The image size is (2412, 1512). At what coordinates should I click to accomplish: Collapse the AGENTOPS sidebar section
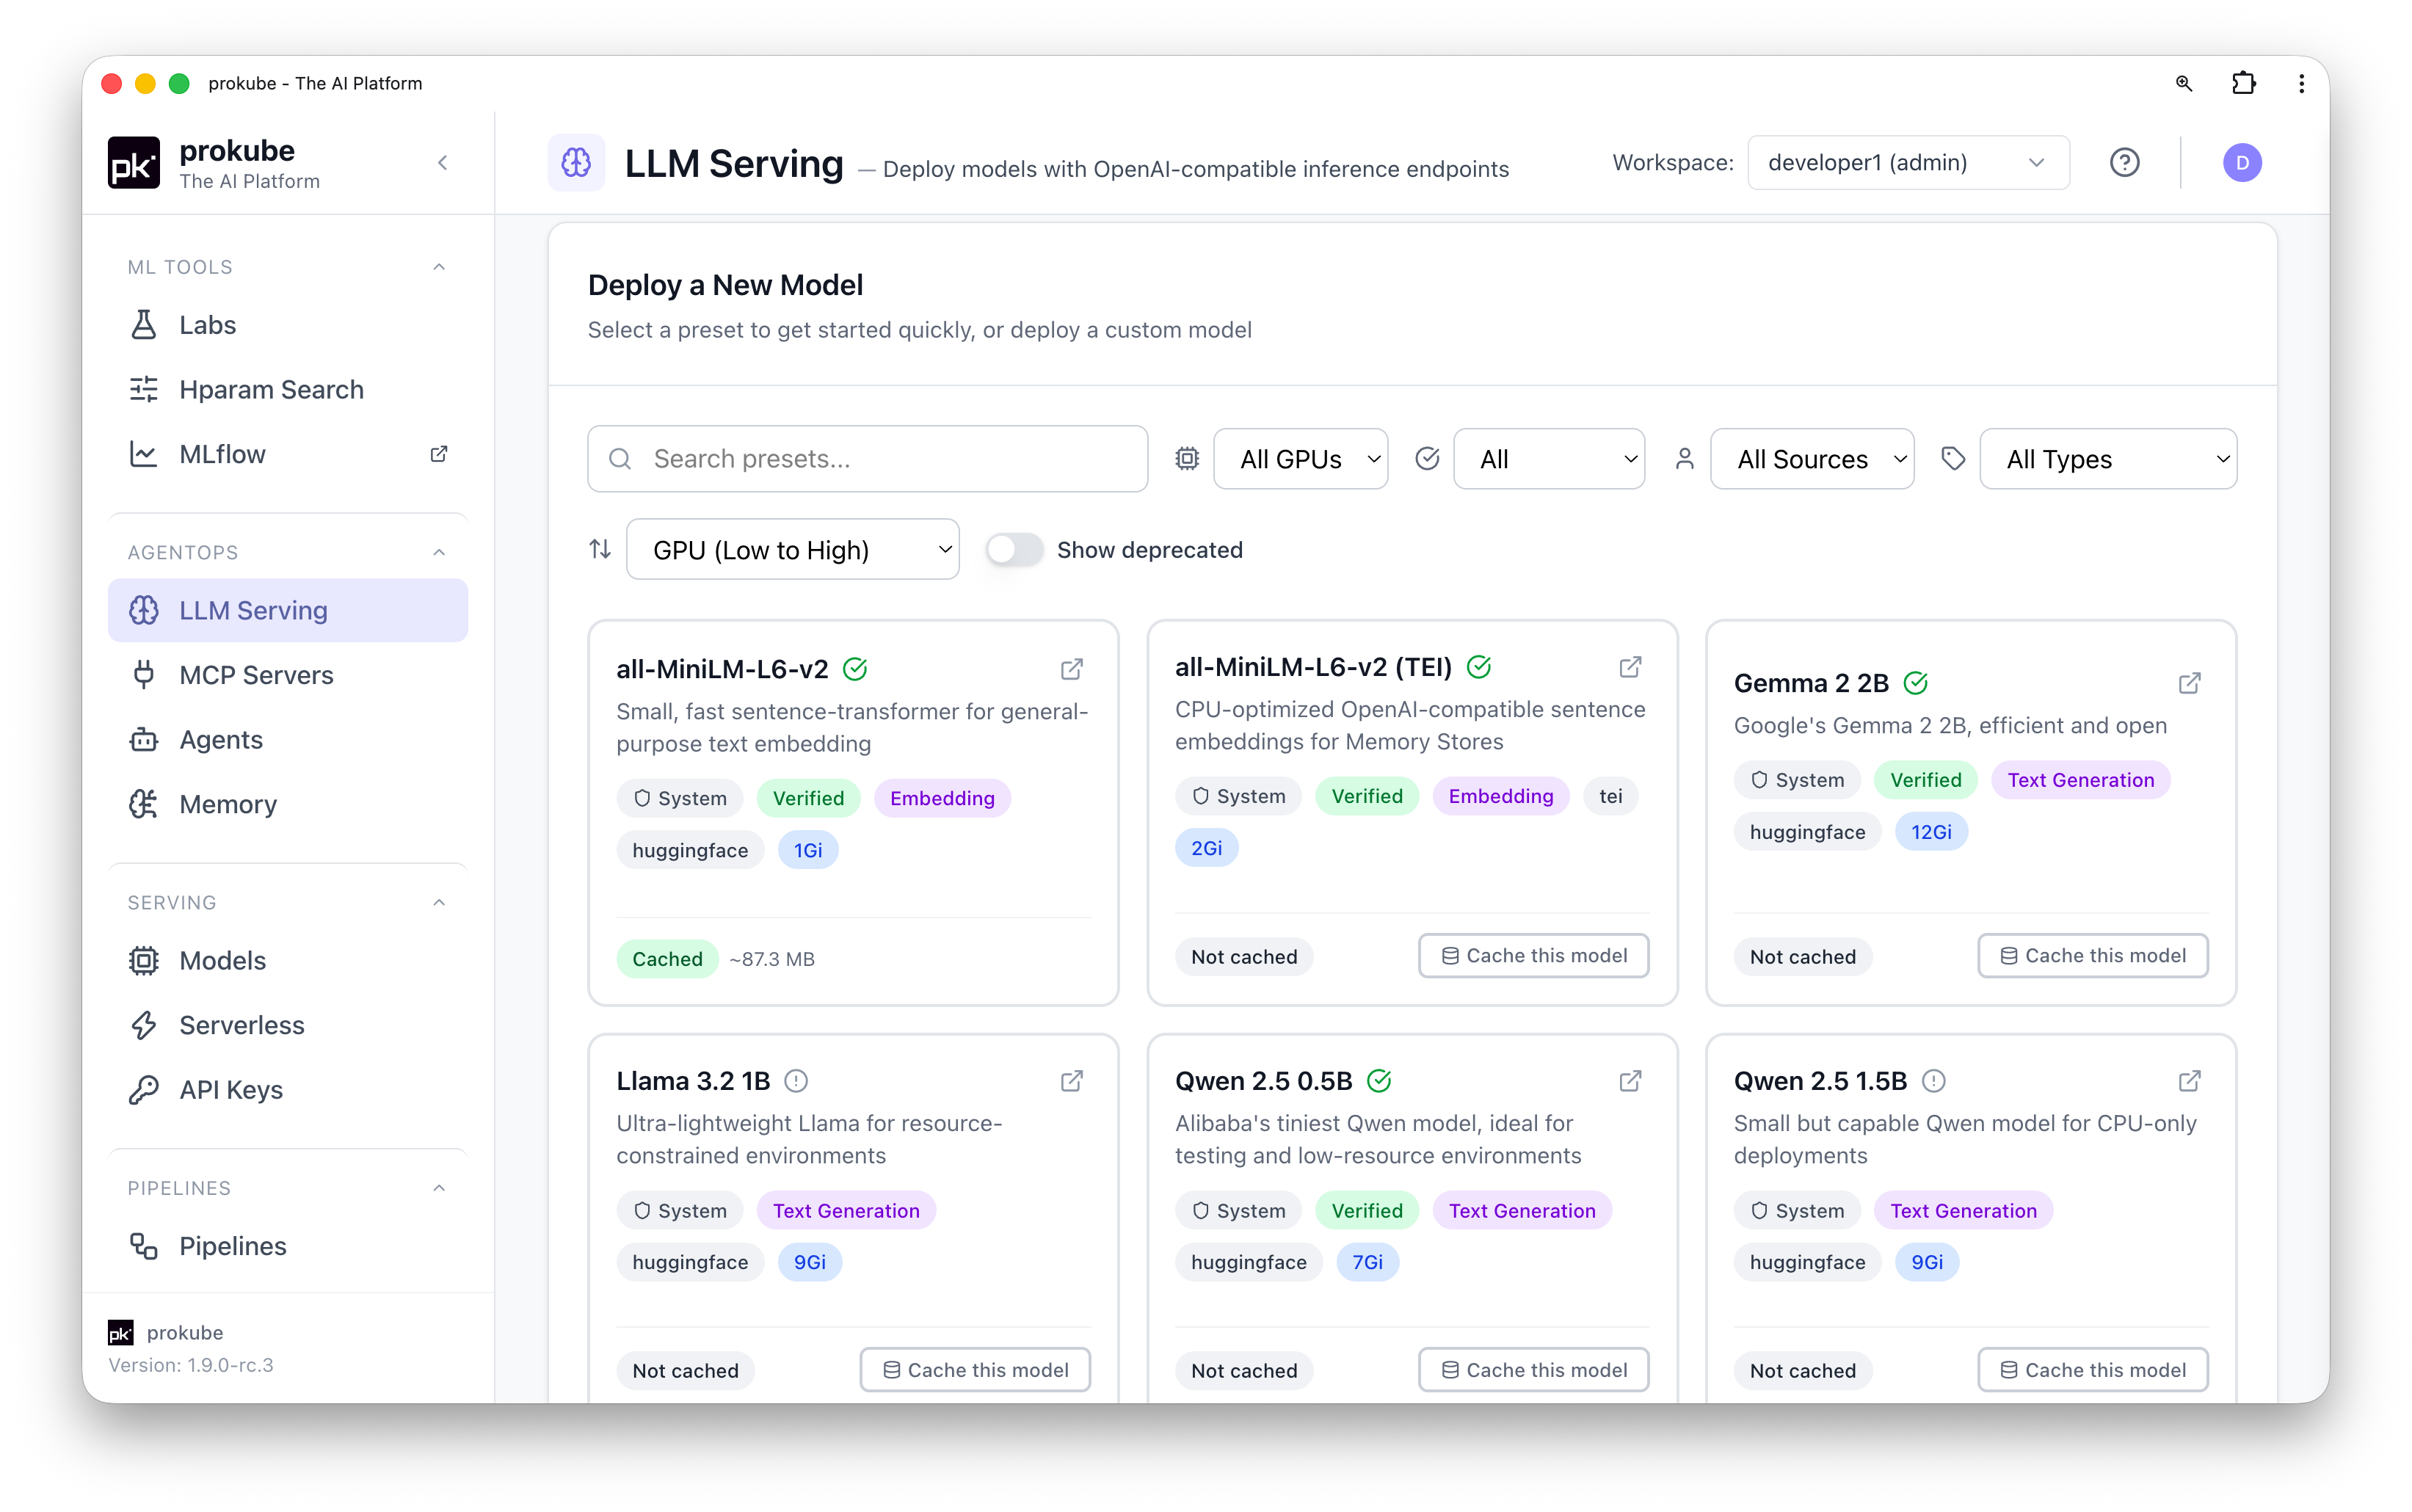point(439,552)
